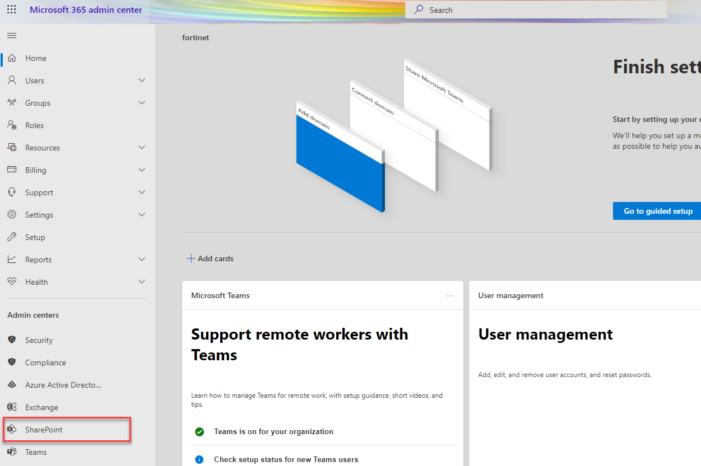Viewport: 701px width, 466px height.
Task: Click the plus icon beside Add cards
Action: (191, 258)
